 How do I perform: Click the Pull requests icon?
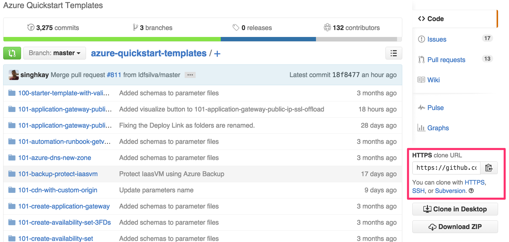tap(421, 59)
